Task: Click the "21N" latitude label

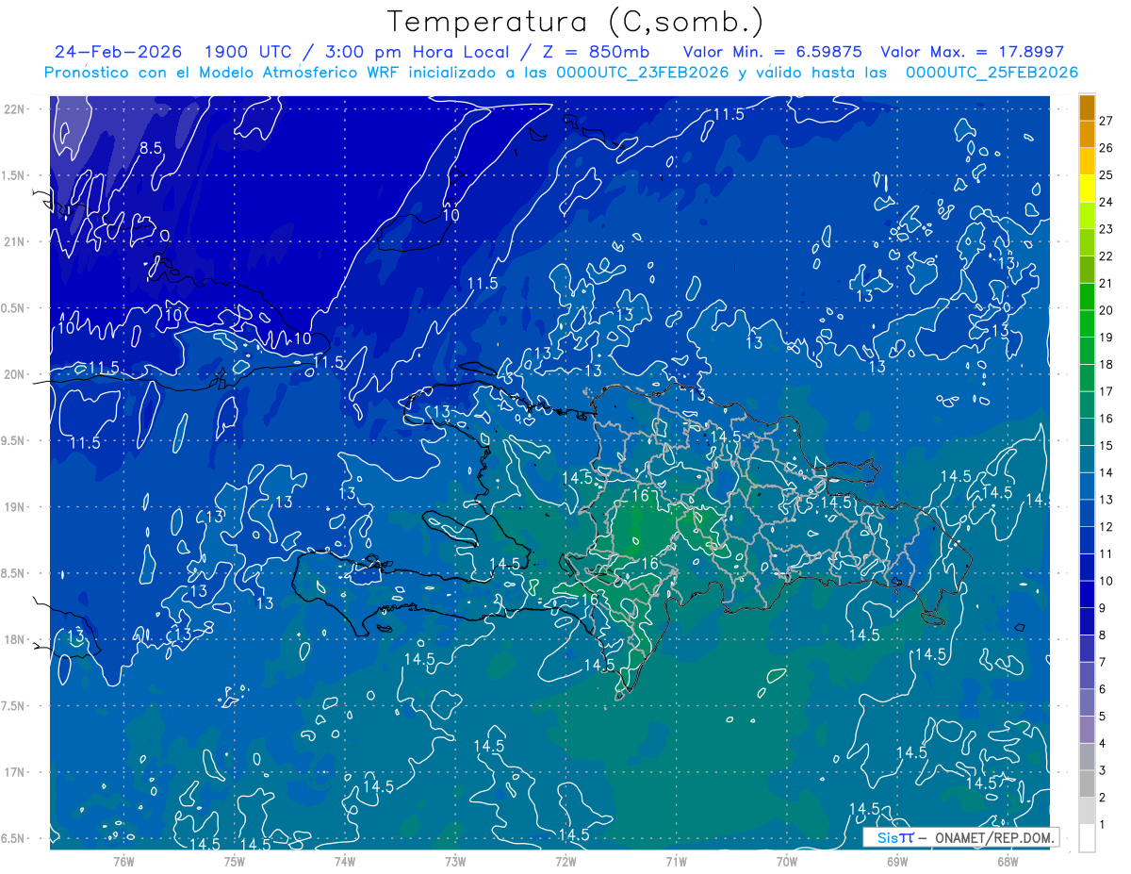Action: 16,241
